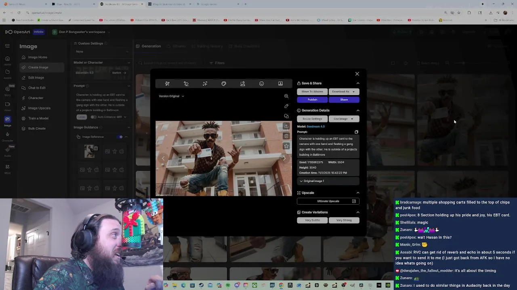Image resolution: width=517 pixels, height=290 pixels.
Task: Toggle the sidebar collapse icon
Action: point(7,46)
